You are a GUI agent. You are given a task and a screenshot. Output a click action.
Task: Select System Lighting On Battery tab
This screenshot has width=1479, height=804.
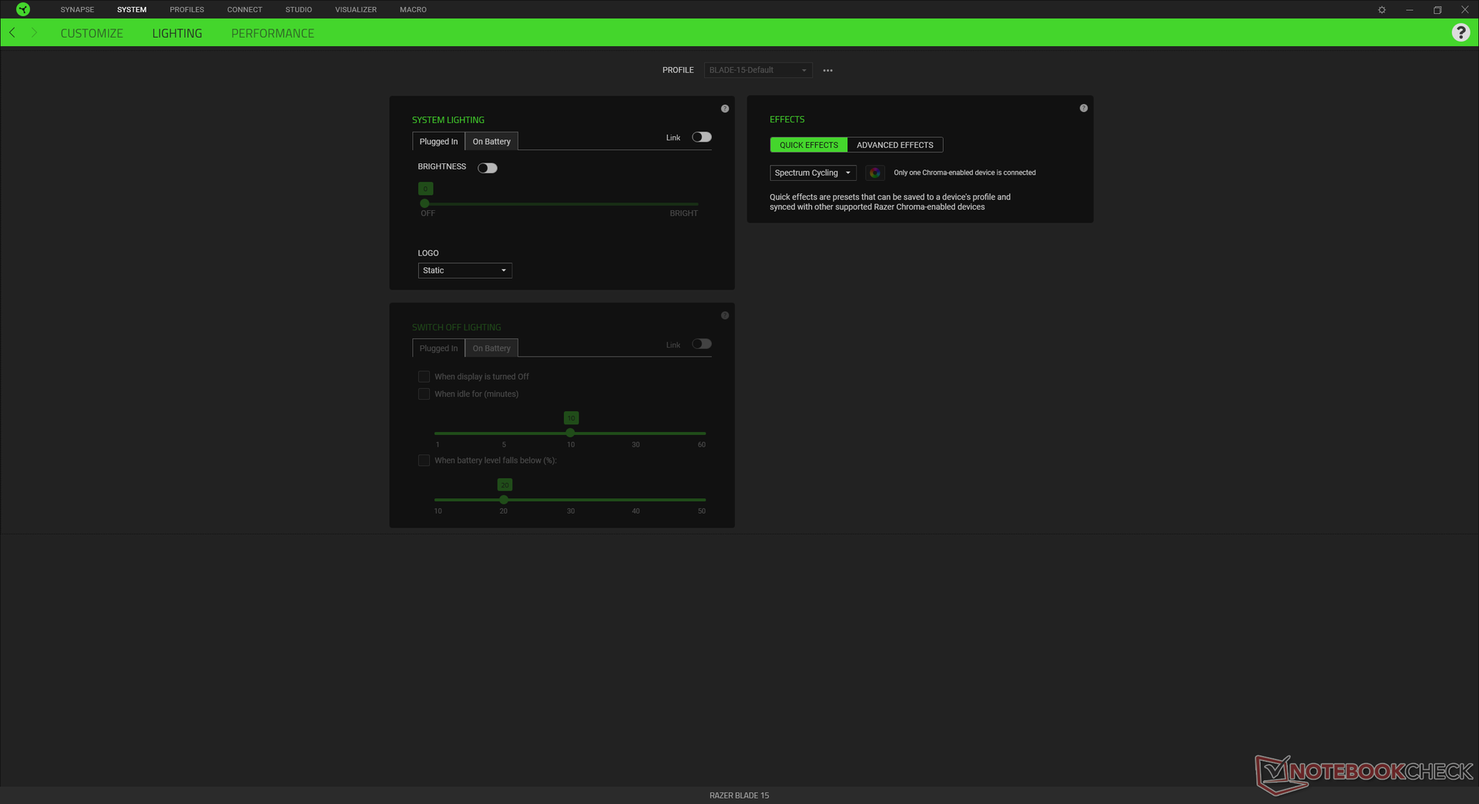tap(491, 141)
